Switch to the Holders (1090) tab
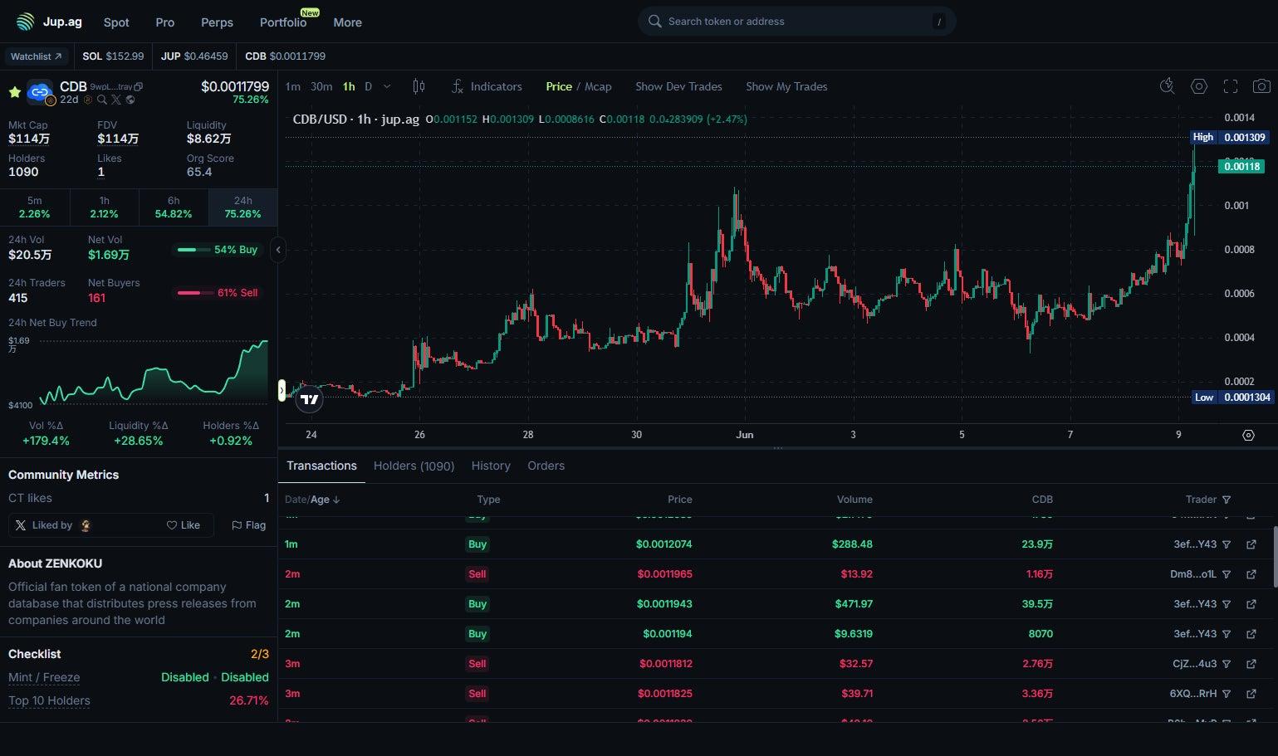This screenshot has width=1278, height=756. pos(414,466)
